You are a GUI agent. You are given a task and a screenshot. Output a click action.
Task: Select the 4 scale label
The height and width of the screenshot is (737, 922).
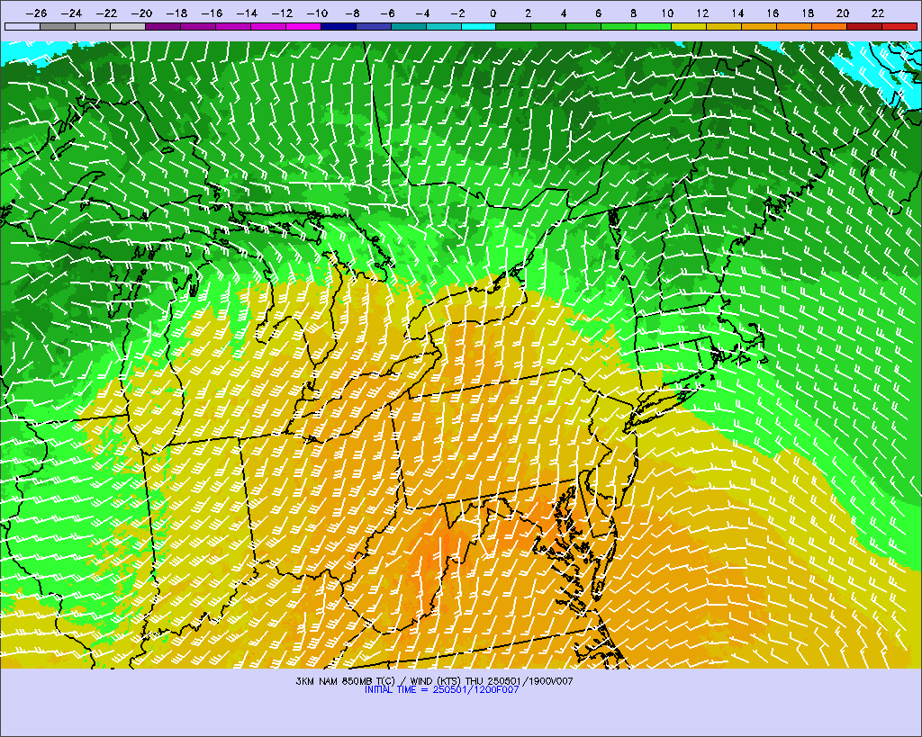[x=564, y=13]
